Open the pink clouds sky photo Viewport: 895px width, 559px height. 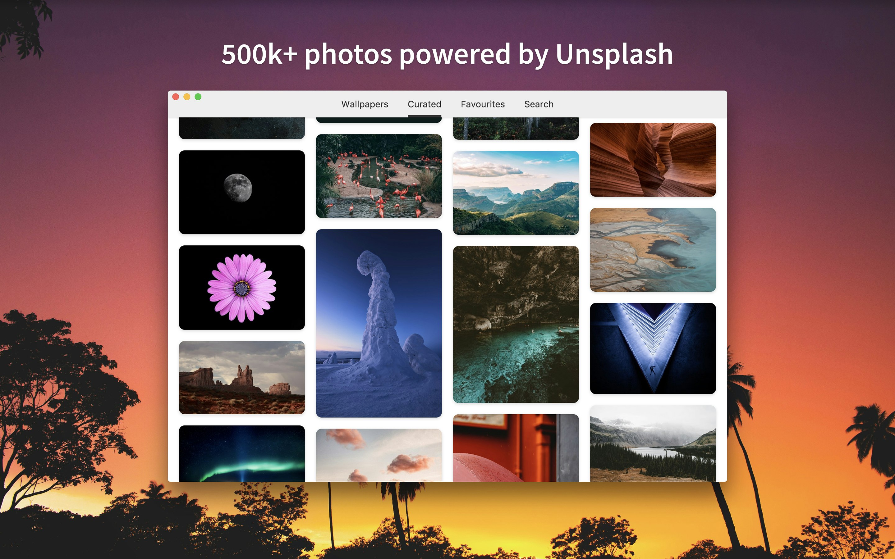(379, 455)
